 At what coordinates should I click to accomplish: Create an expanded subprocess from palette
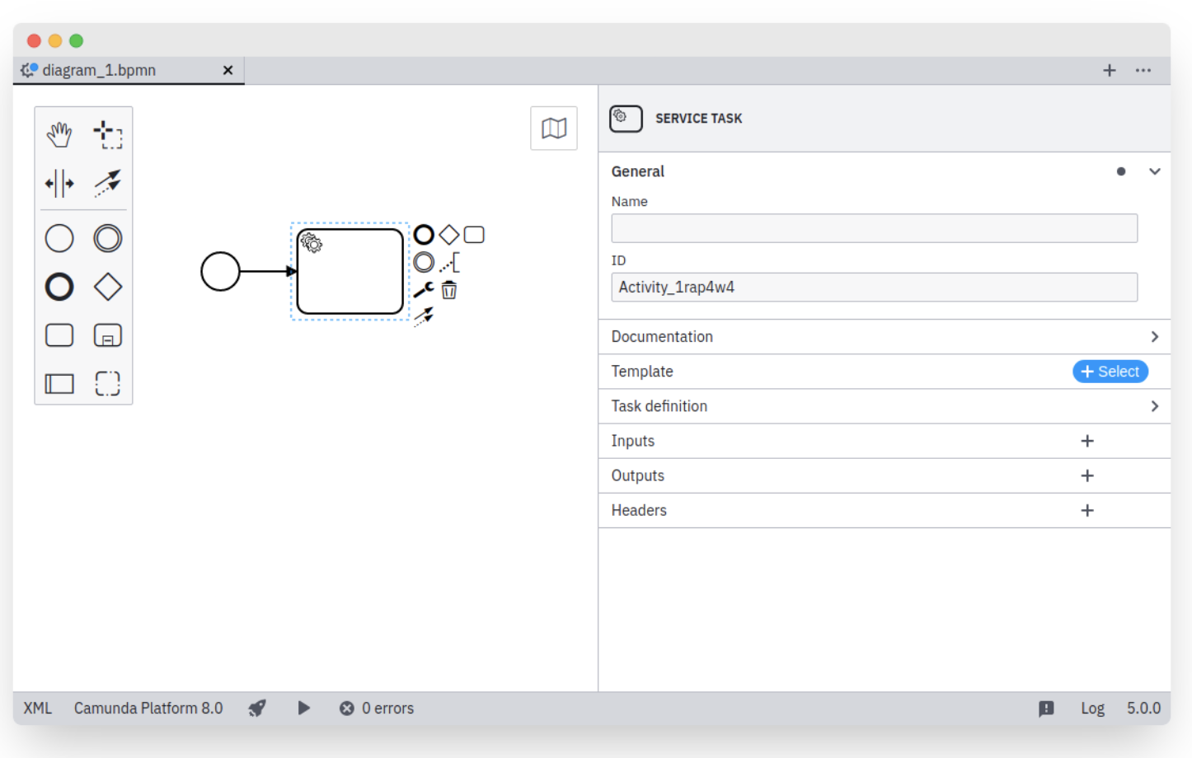(108, 335)
